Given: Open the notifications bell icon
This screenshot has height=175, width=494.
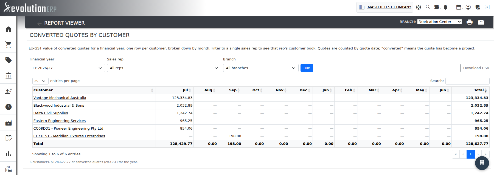Looking at the screenshot, I should pyautogui.click(x=445, y=7).
